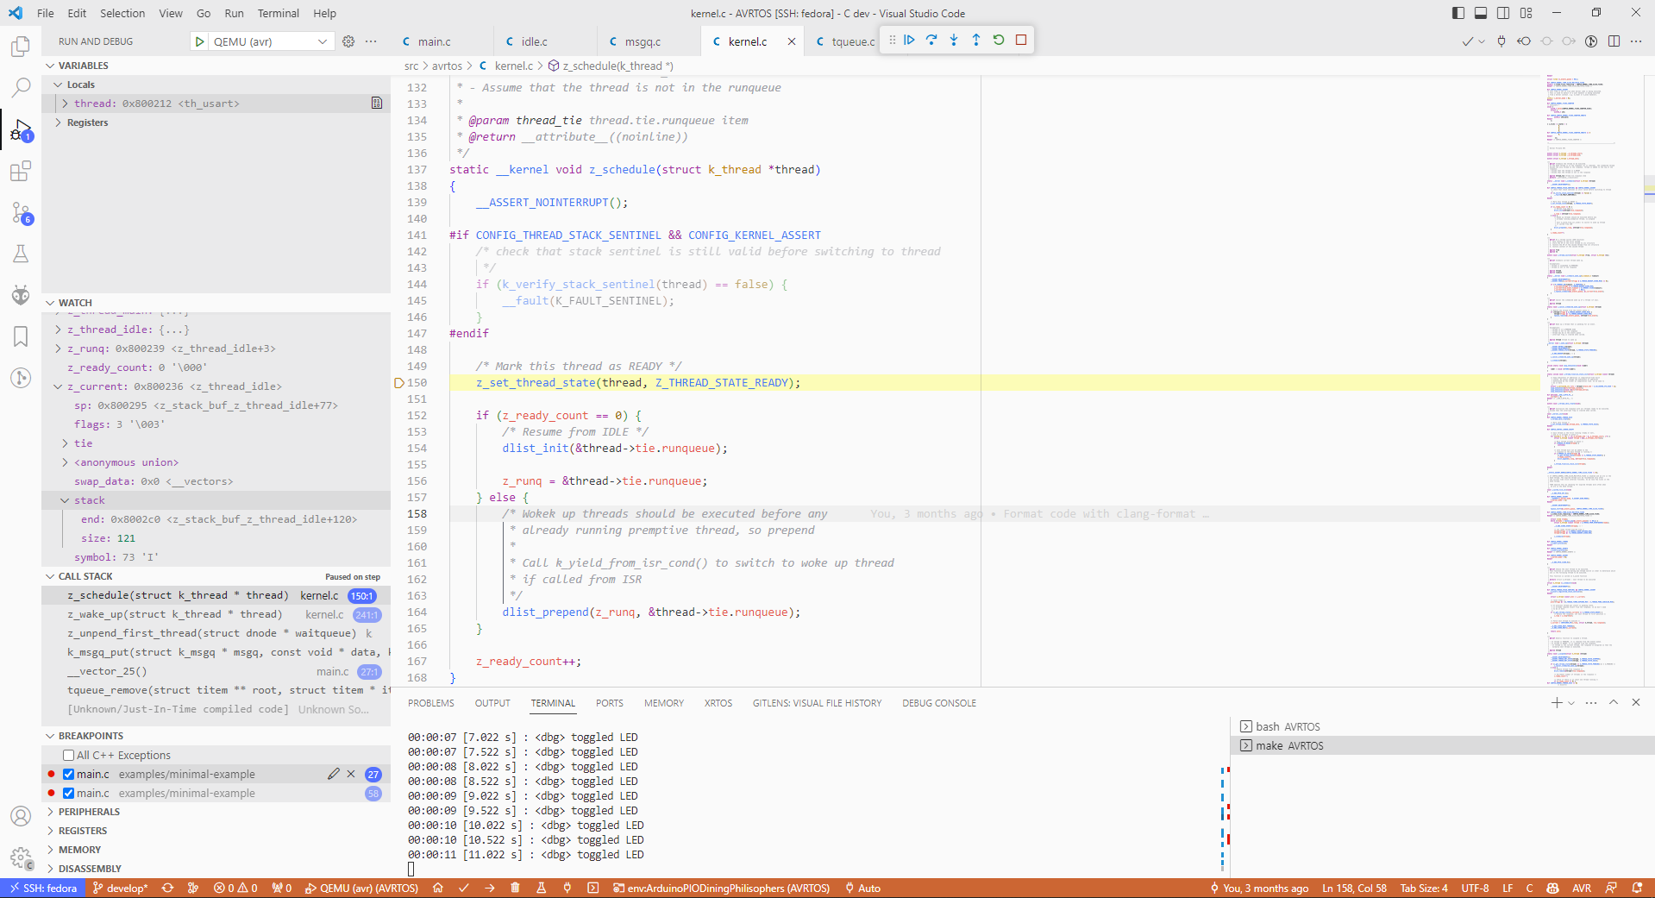This screenshot has width=1655, height=898.
Task: Stop the debug session
Action: pyautogui.click(x=1021, y=40)
